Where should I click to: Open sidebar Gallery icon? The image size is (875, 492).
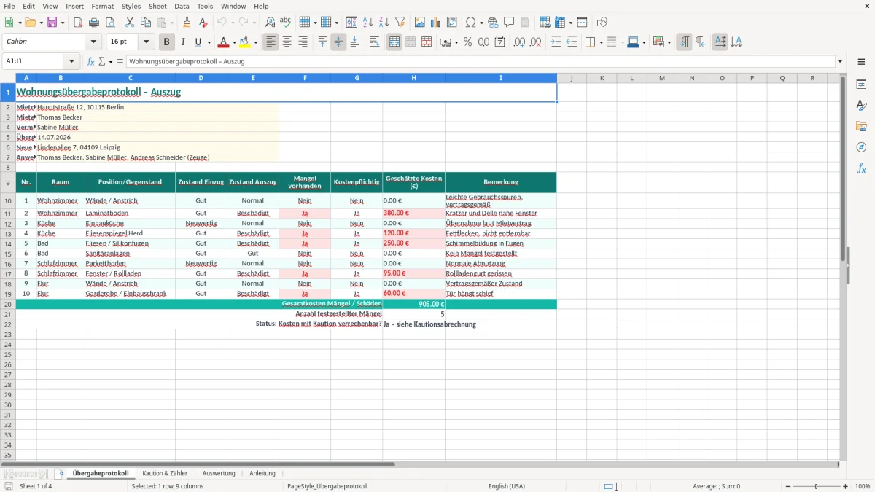tap(861, 126)
